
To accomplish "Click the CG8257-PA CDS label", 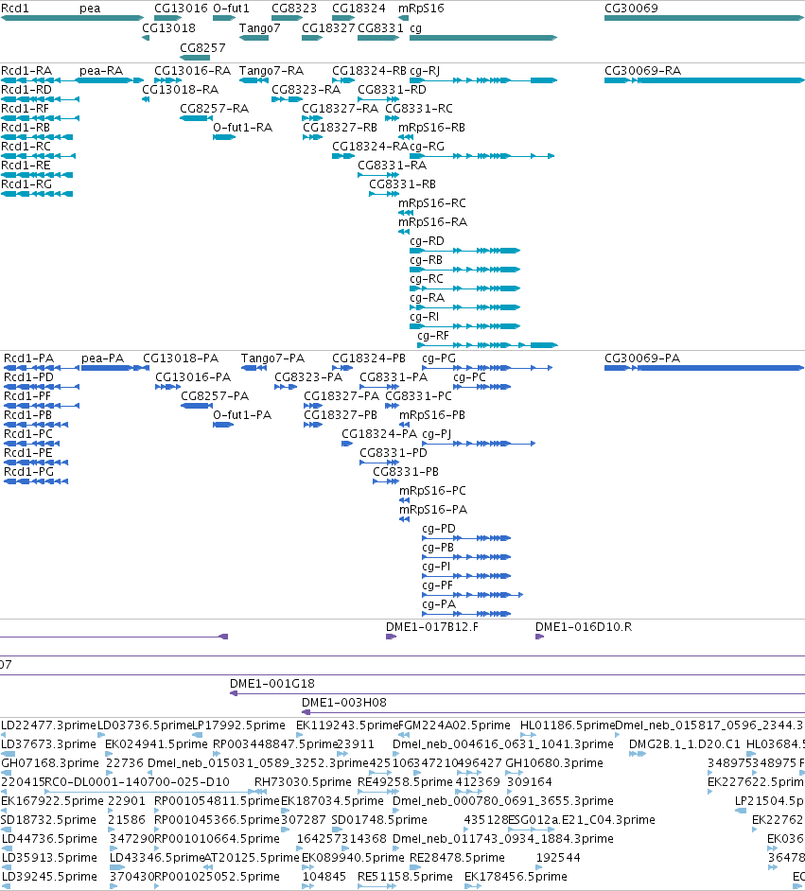I will click(215, 396).
